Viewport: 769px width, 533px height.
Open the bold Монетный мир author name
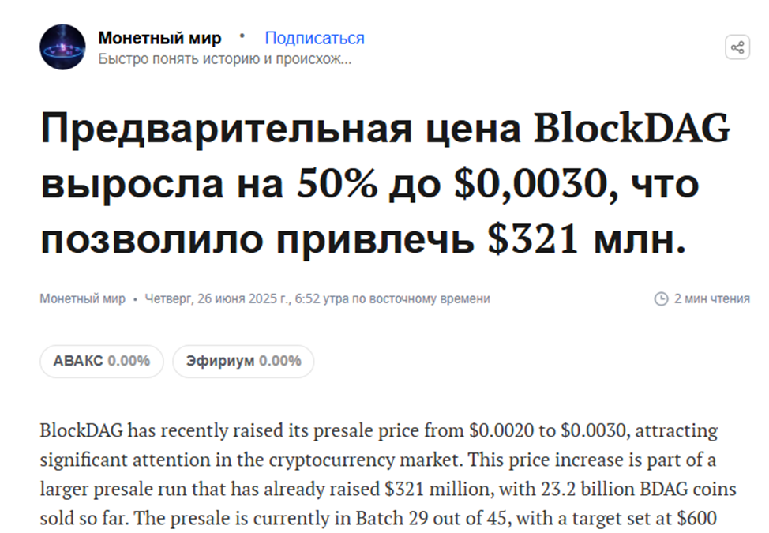click(x=160, y=38)
